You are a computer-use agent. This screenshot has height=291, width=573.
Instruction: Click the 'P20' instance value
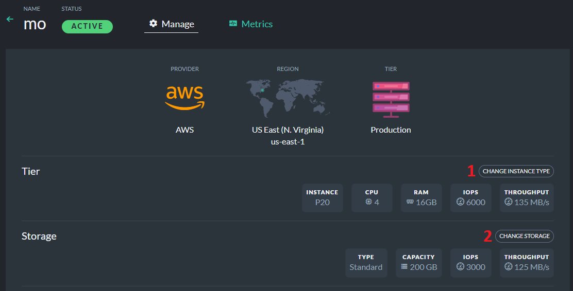(323, 203)
